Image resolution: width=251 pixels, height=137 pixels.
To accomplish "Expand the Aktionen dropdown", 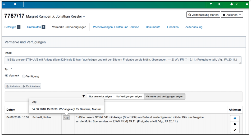I will pos(232,15).
